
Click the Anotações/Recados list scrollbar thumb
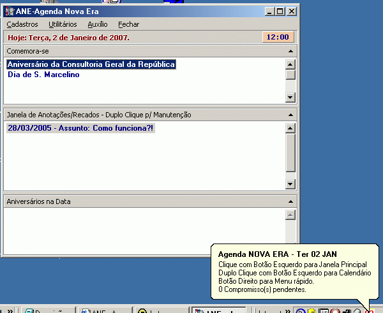point(290,153)
